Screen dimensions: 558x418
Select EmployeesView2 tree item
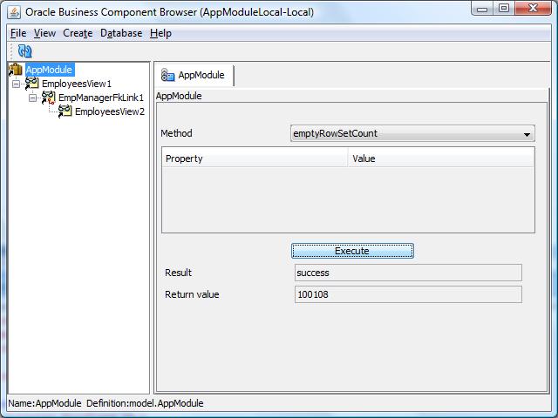[110, 111]
